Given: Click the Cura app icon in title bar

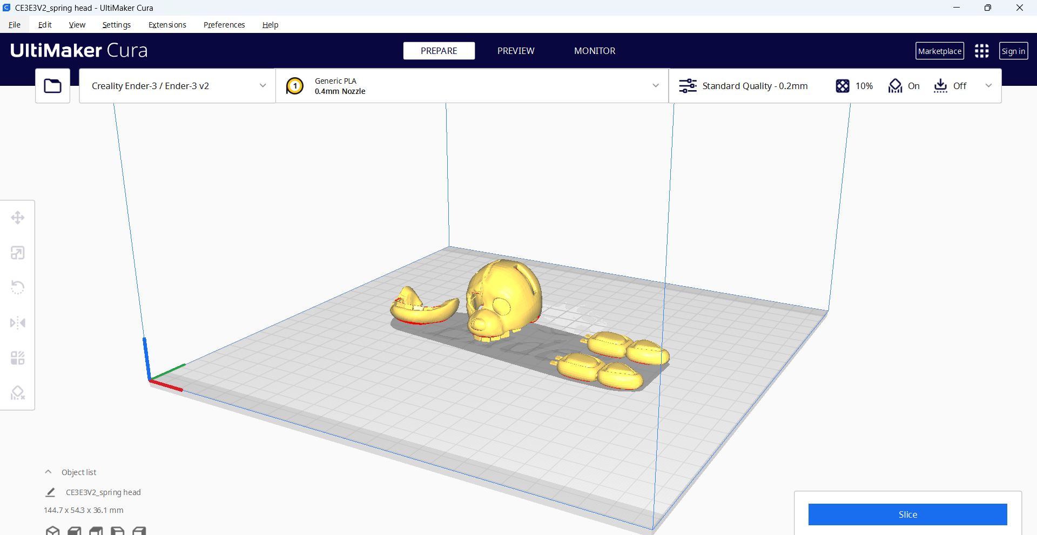Looking at the screenshot, I should pos(6,8).
